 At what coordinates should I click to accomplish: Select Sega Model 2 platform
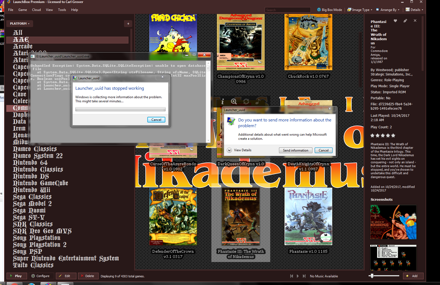pyautogui.click(x=32, y=204)
